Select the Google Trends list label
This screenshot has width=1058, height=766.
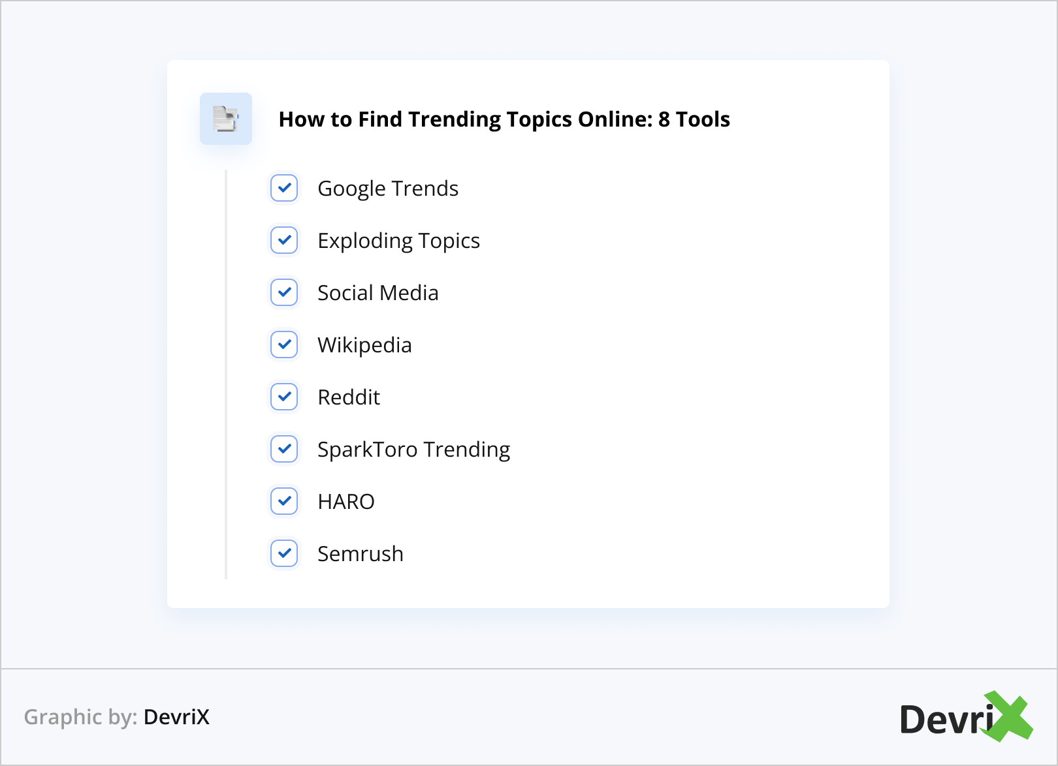pyautogui.click(x=388, y=189)
